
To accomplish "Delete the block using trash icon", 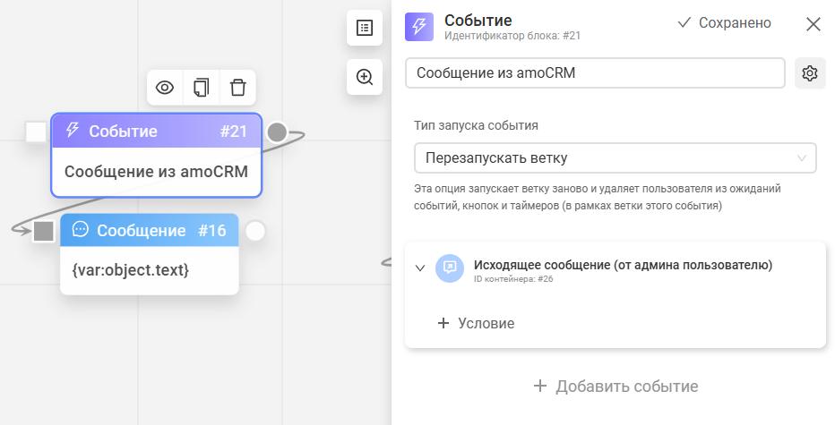I will (x=237, y=88).
